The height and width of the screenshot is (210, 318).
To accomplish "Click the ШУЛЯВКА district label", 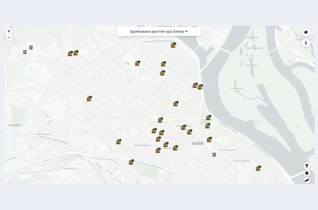I will (15, 125).
